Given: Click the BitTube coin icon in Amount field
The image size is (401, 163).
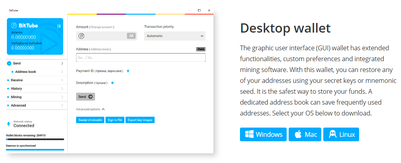Looking at the screenshot, I should tap(81, 36).
